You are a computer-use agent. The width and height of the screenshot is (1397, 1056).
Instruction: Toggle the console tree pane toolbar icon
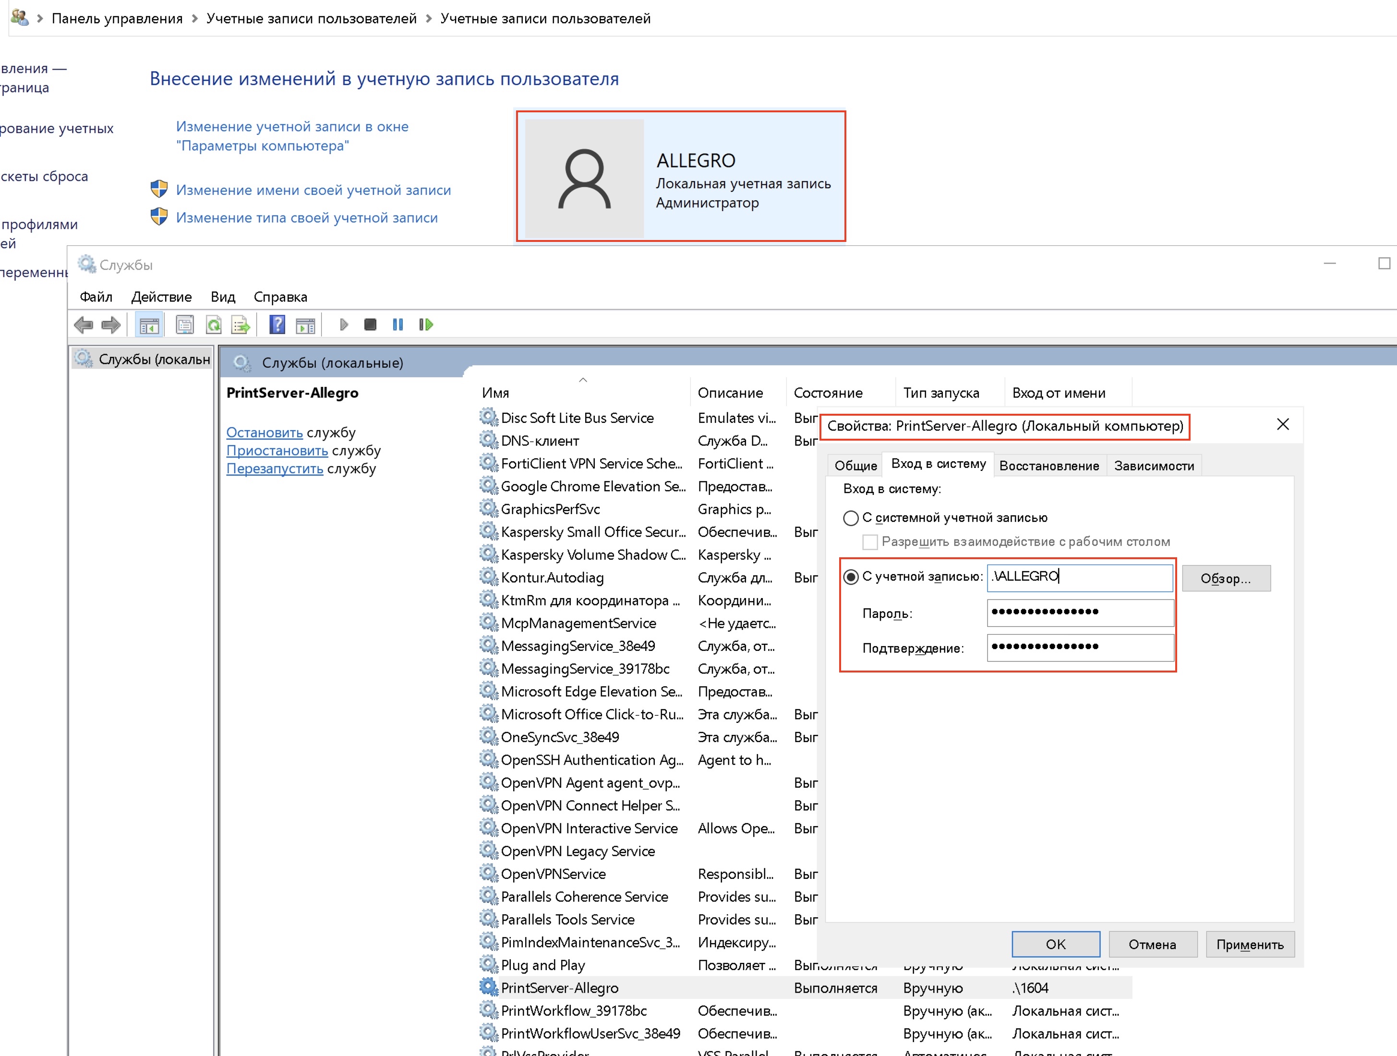pos(149,324)
